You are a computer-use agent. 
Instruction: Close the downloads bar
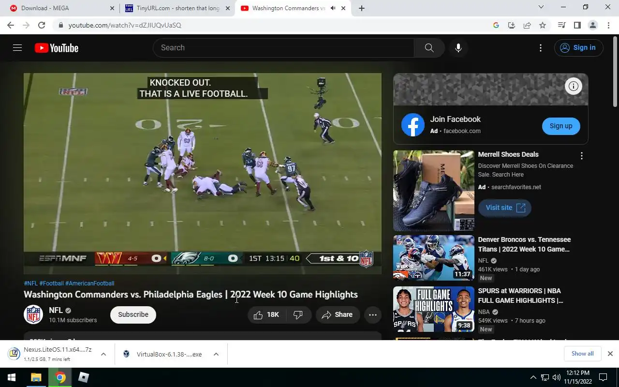610,354
